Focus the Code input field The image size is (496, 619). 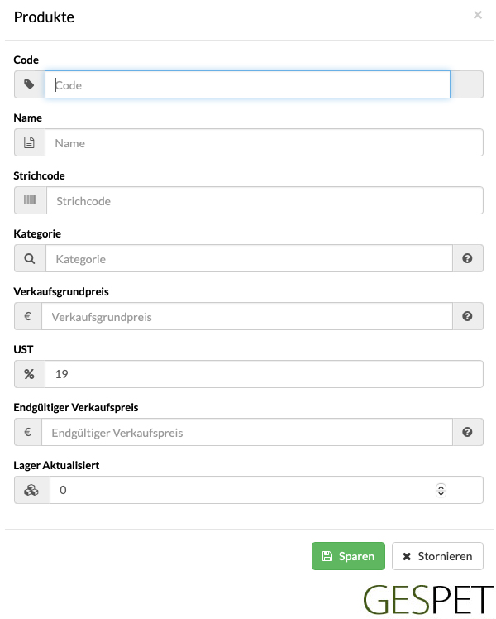(247, 84)
